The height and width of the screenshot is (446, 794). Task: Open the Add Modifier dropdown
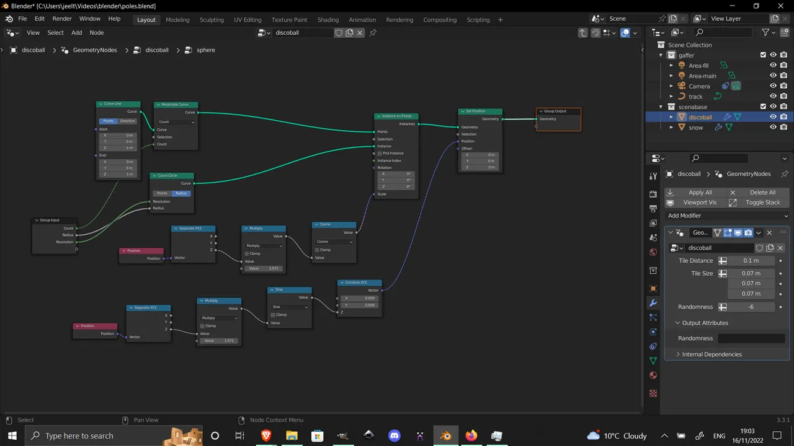coord(727,216)
